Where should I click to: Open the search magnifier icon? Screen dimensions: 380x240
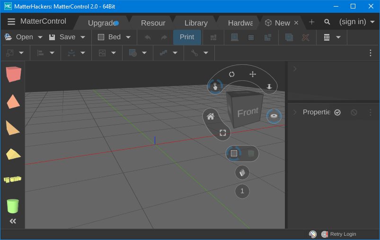coord(327,22)
